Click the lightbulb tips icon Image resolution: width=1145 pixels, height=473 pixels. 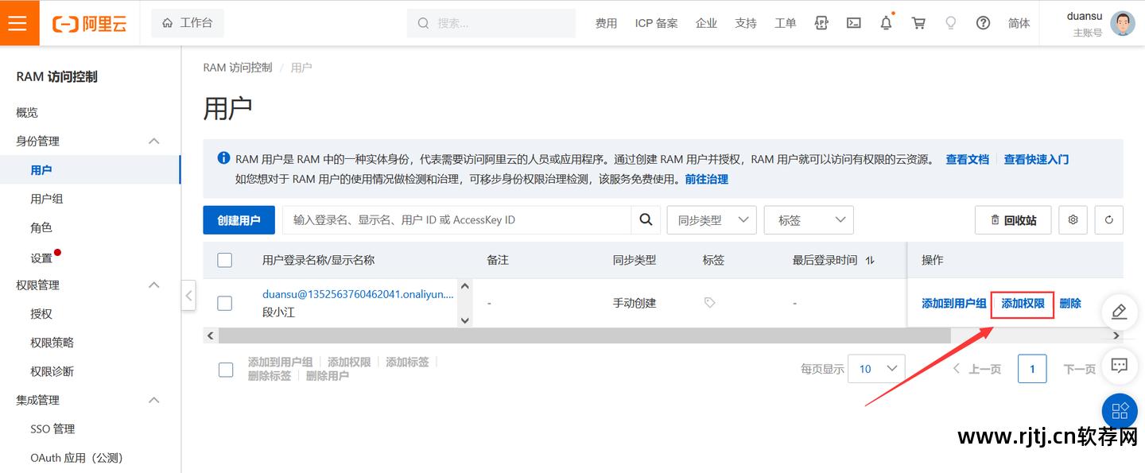point(950,23)
